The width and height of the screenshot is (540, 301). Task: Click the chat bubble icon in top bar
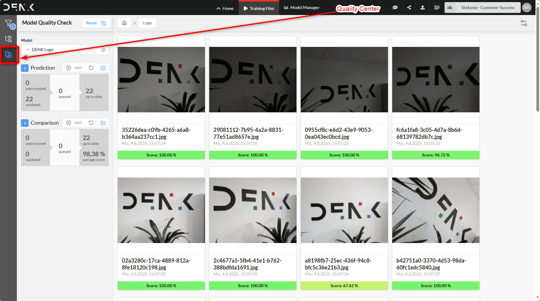click(395, 8)
